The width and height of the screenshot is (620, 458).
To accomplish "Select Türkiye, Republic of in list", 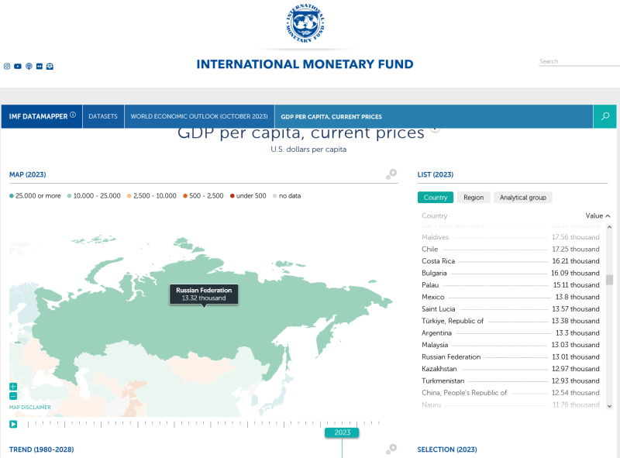I will 511,321.
